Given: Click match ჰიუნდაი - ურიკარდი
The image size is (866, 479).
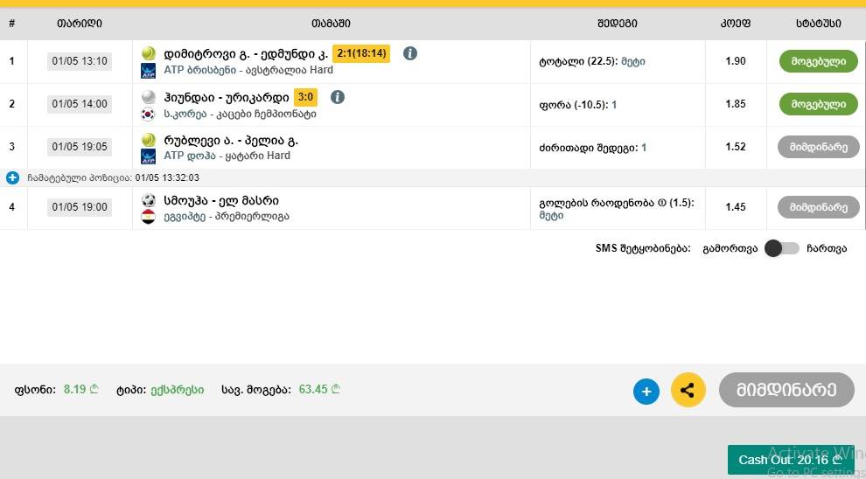Looking at the screenshot, I should click(x=227, y=98).
